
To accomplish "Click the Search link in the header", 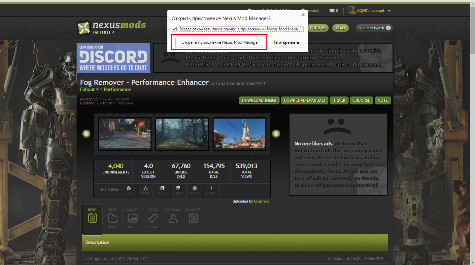I will [313, 11].
